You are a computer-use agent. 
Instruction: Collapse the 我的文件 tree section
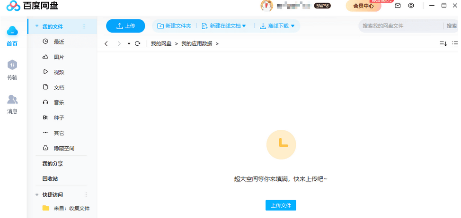(37, 26)
